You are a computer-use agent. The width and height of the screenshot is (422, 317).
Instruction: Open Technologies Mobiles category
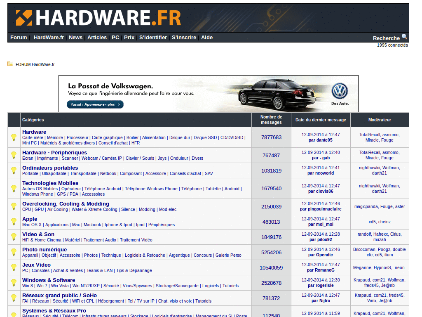pos(50,183)
